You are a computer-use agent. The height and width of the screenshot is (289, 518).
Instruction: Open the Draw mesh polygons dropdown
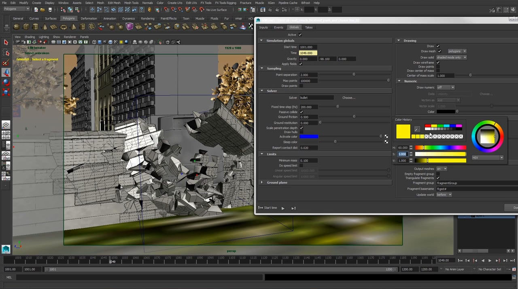457,51
